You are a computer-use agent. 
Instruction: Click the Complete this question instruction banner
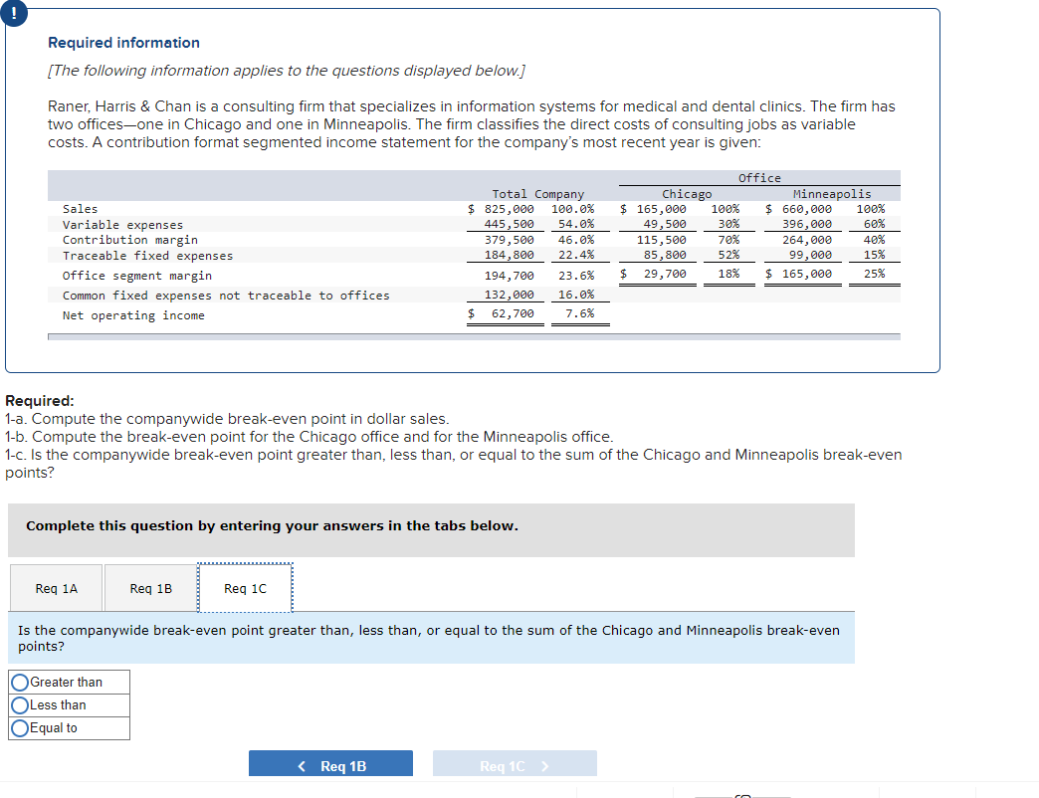pyautogui.click(x=431, y=529)
